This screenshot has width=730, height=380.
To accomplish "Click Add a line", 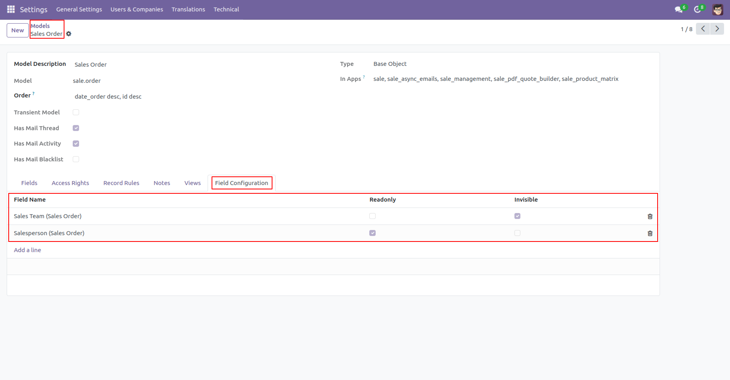I will tap(27, 250).
